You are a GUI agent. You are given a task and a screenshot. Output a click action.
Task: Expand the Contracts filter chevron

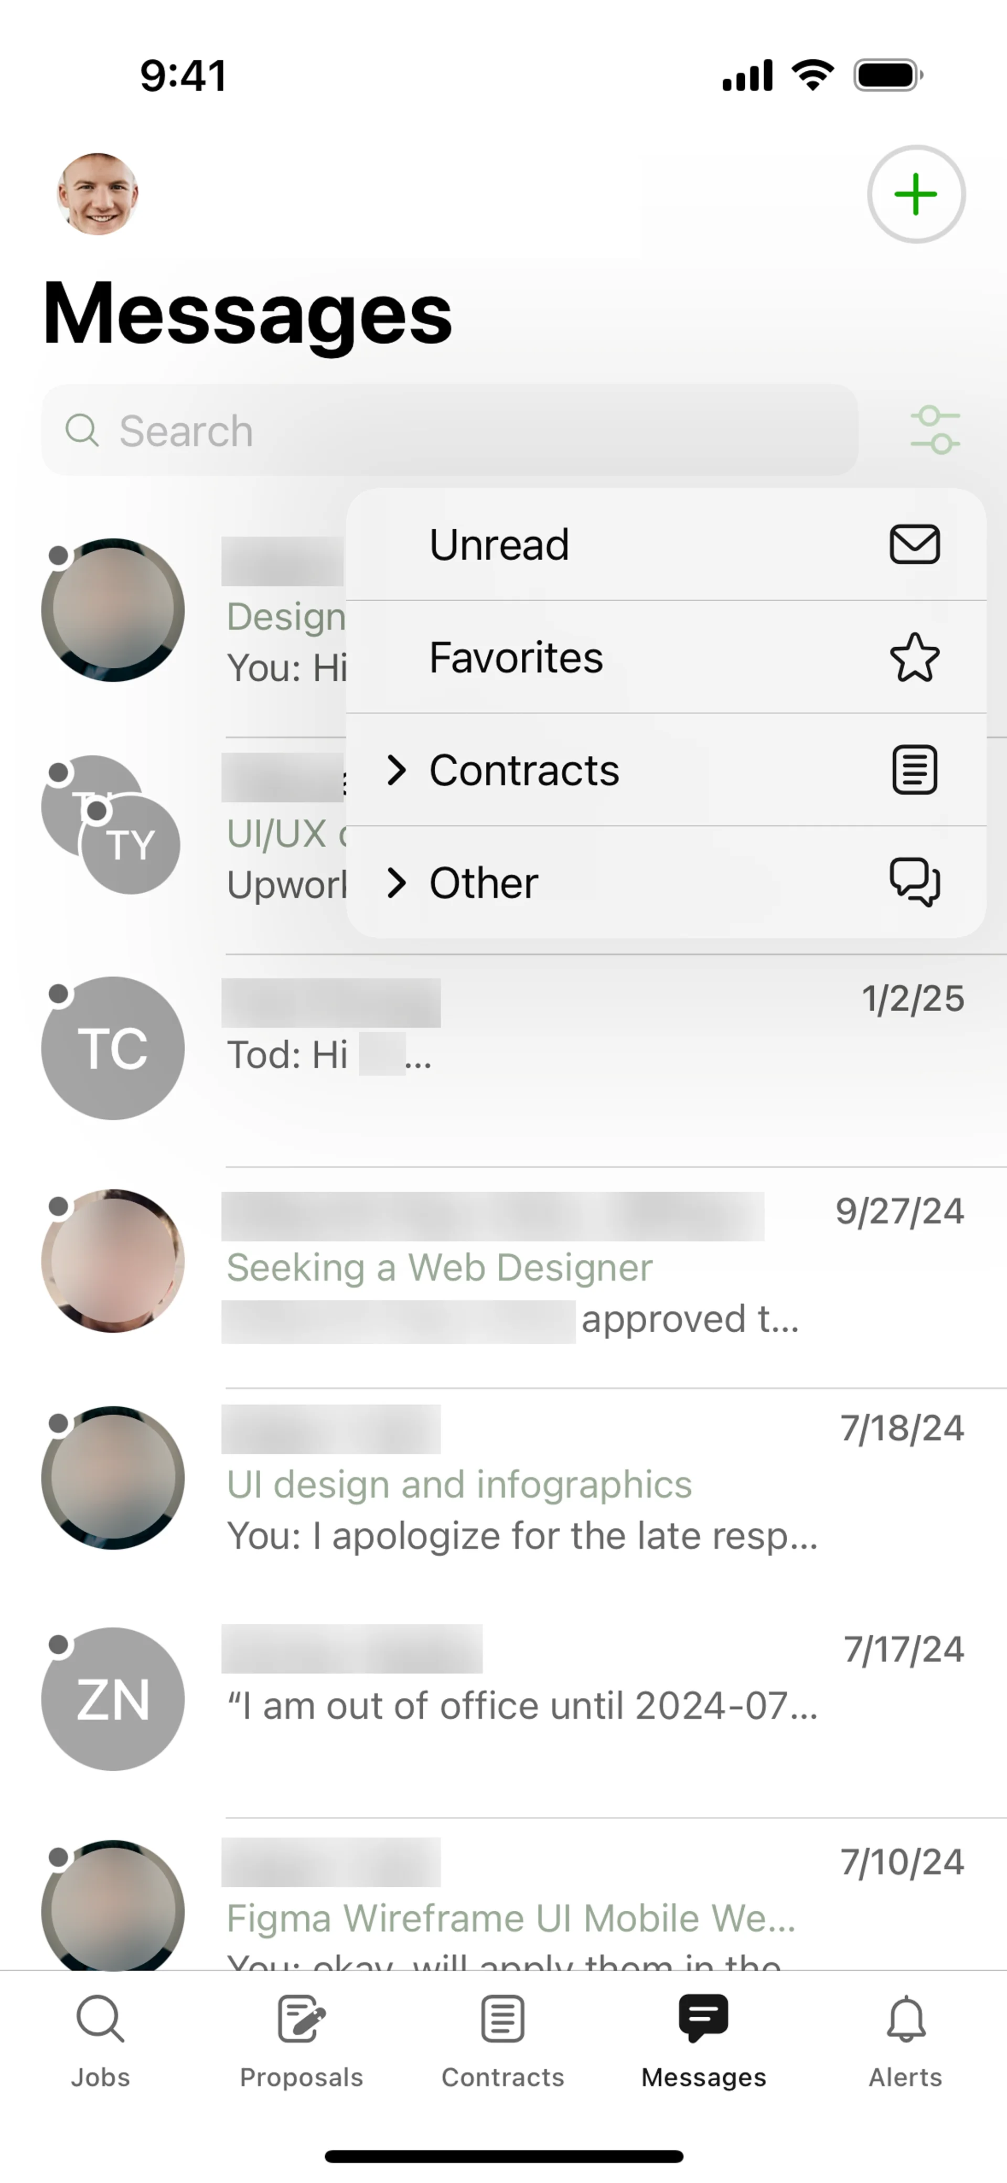click(396, 771)
